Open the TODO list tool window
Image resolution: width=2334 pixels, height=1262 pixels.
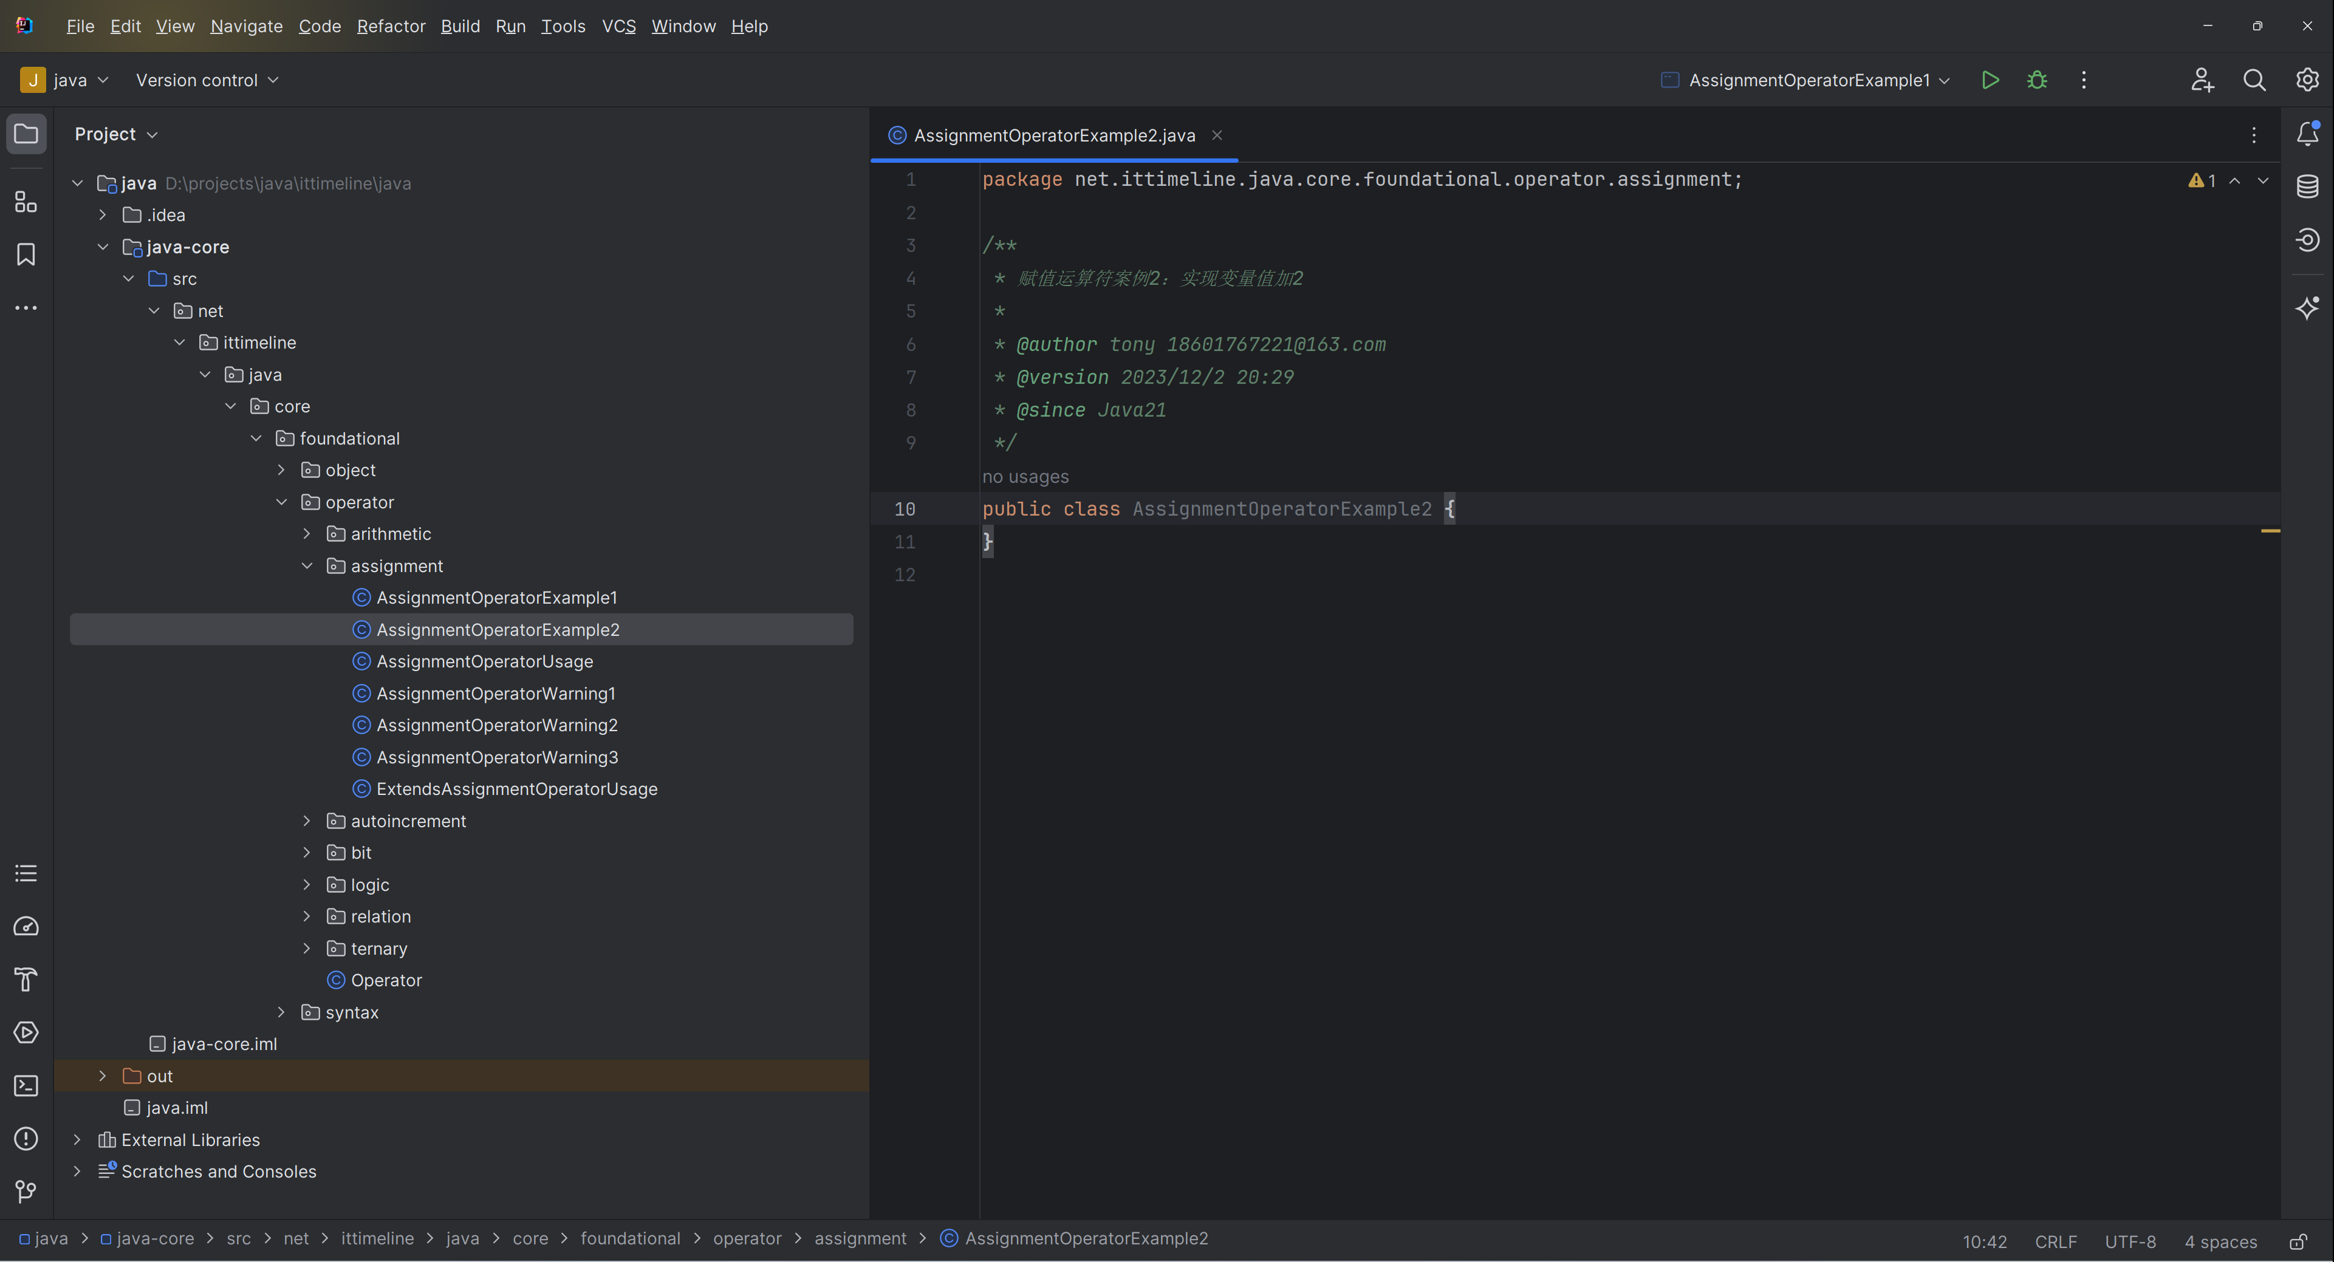26,873
